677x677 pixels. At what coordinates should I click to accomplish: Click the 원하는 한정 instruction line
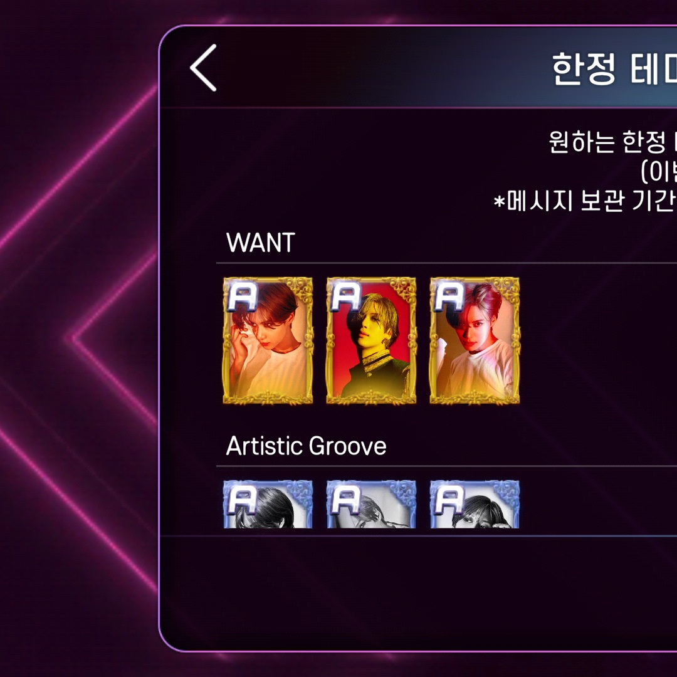tap(612, 142)
